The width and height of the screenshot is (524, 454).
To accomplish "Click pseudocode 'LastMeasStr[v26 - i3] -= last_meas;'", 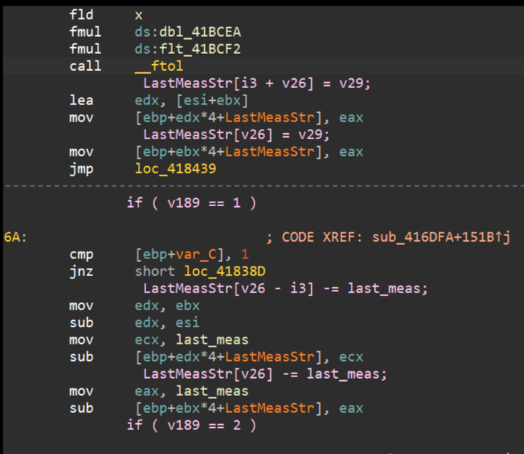I will point(285,288).
